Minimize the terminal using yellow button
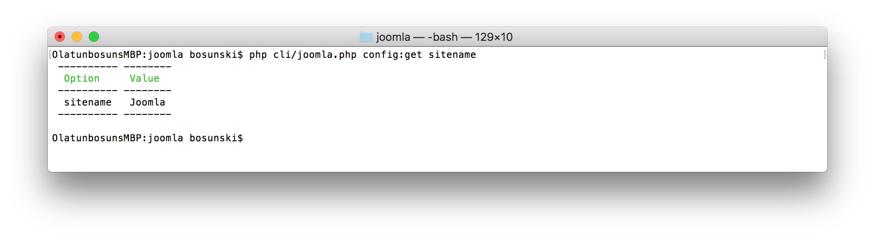Viewport: 875px width, 240px height. pos(77,37)
